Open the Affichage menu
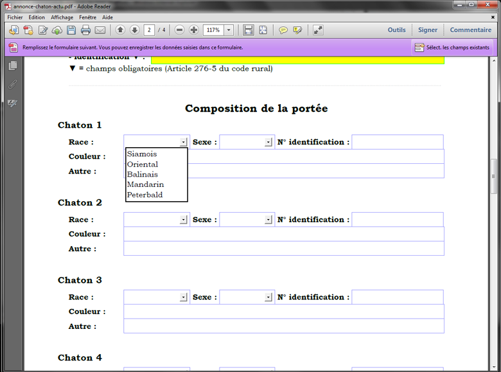The height and width of the screenshot is (372, 501). pyautogui.click(x=62, y=17)
